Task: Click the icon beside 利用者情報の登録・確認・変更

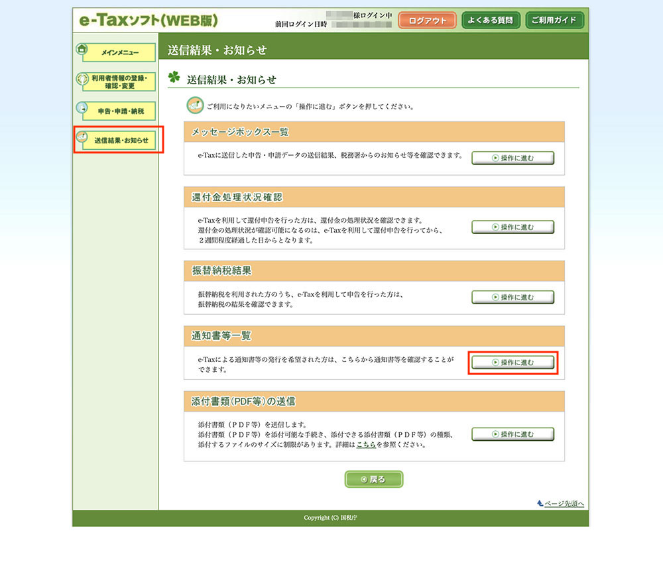Action: click(82, 79)
